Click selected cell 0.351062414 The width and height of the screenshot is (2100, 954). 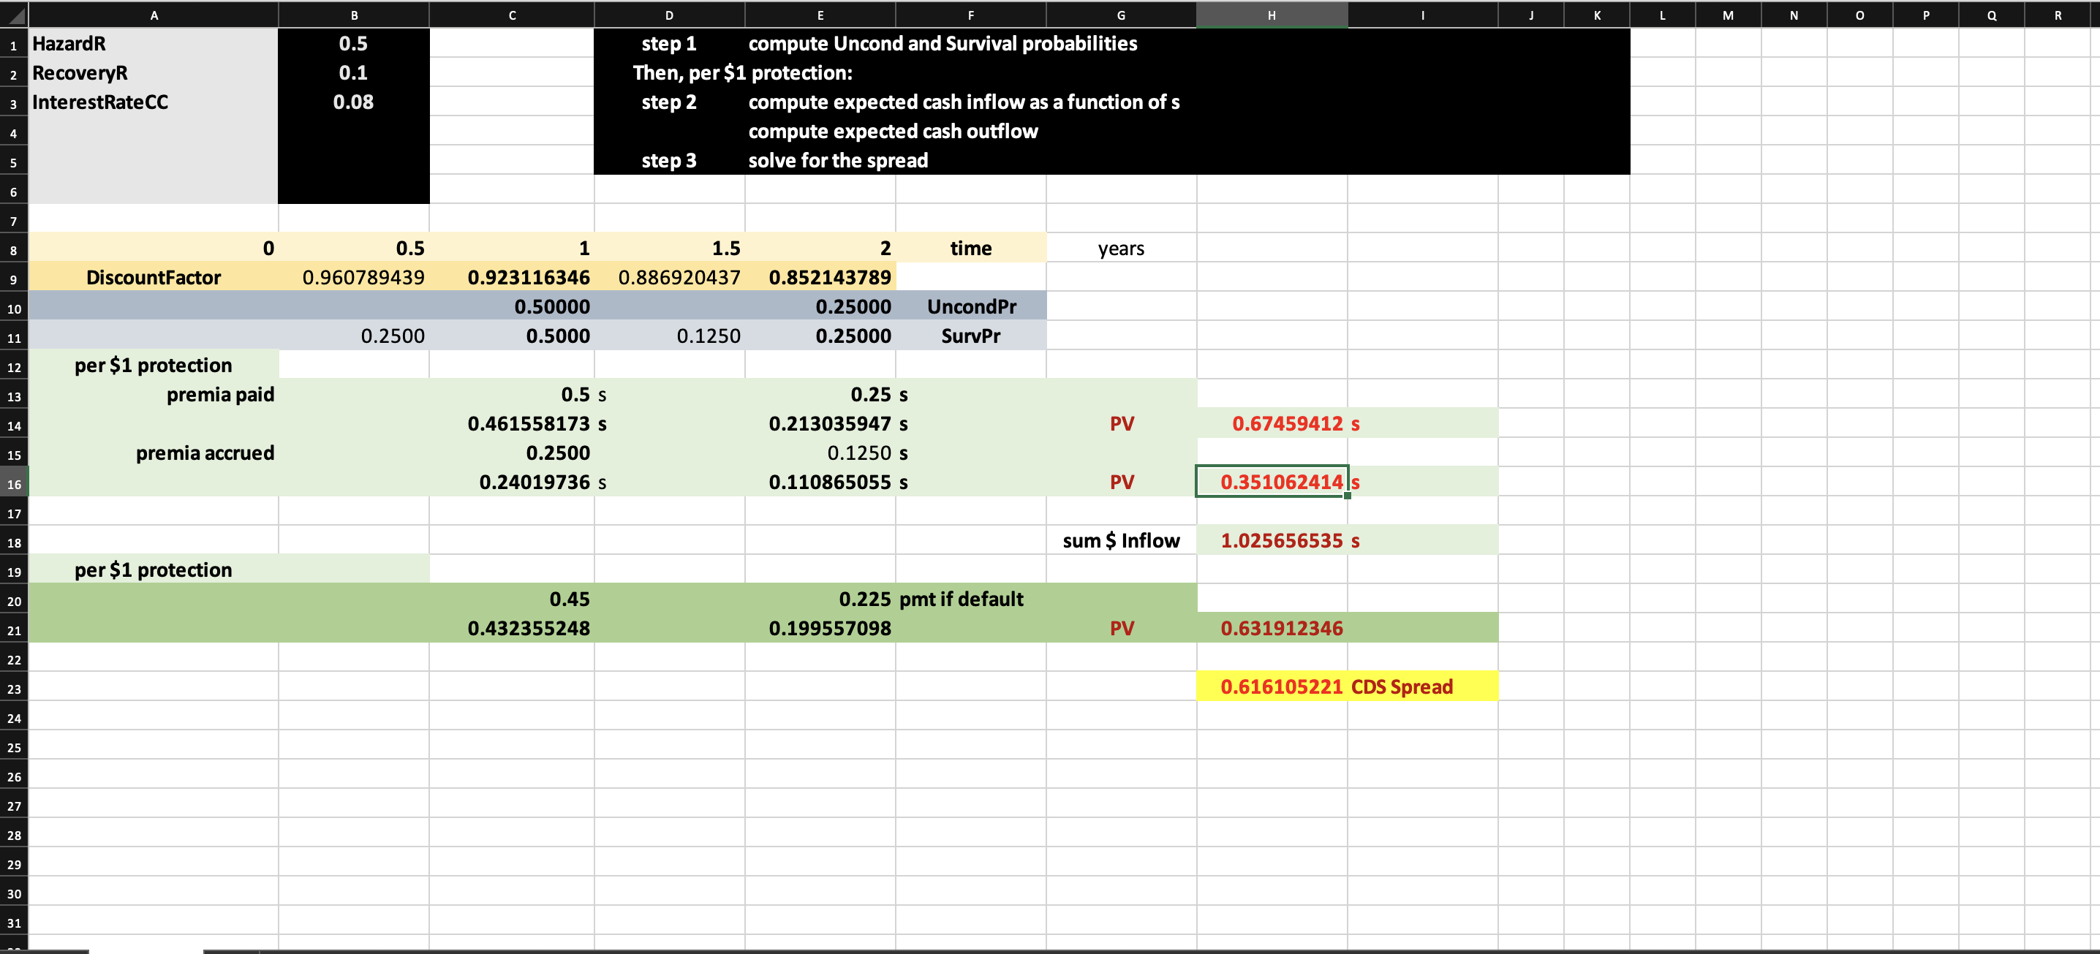point(1271,482)
